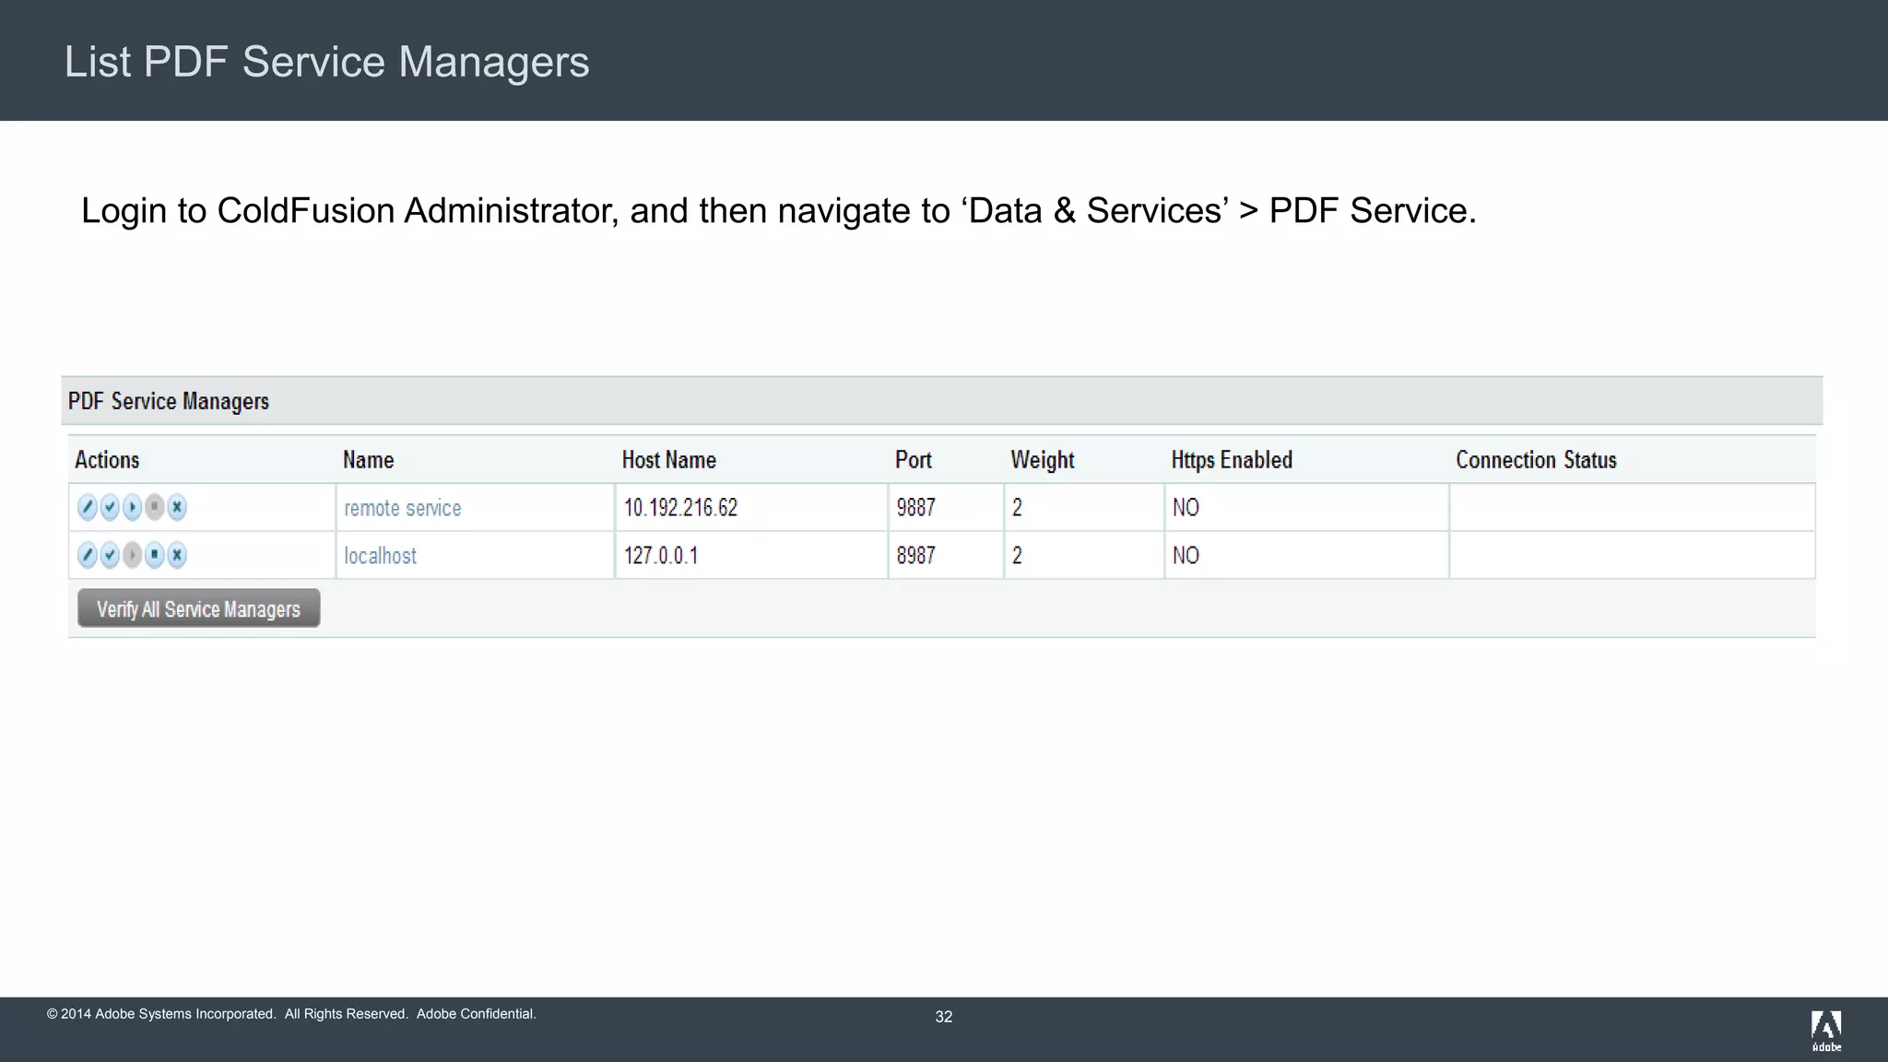Stop the localhost service manager

point(155,555)
